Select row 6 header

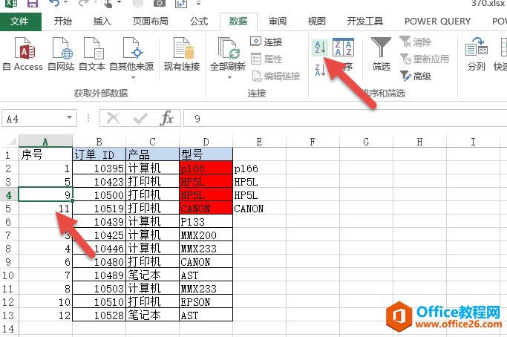pos(9,222)
